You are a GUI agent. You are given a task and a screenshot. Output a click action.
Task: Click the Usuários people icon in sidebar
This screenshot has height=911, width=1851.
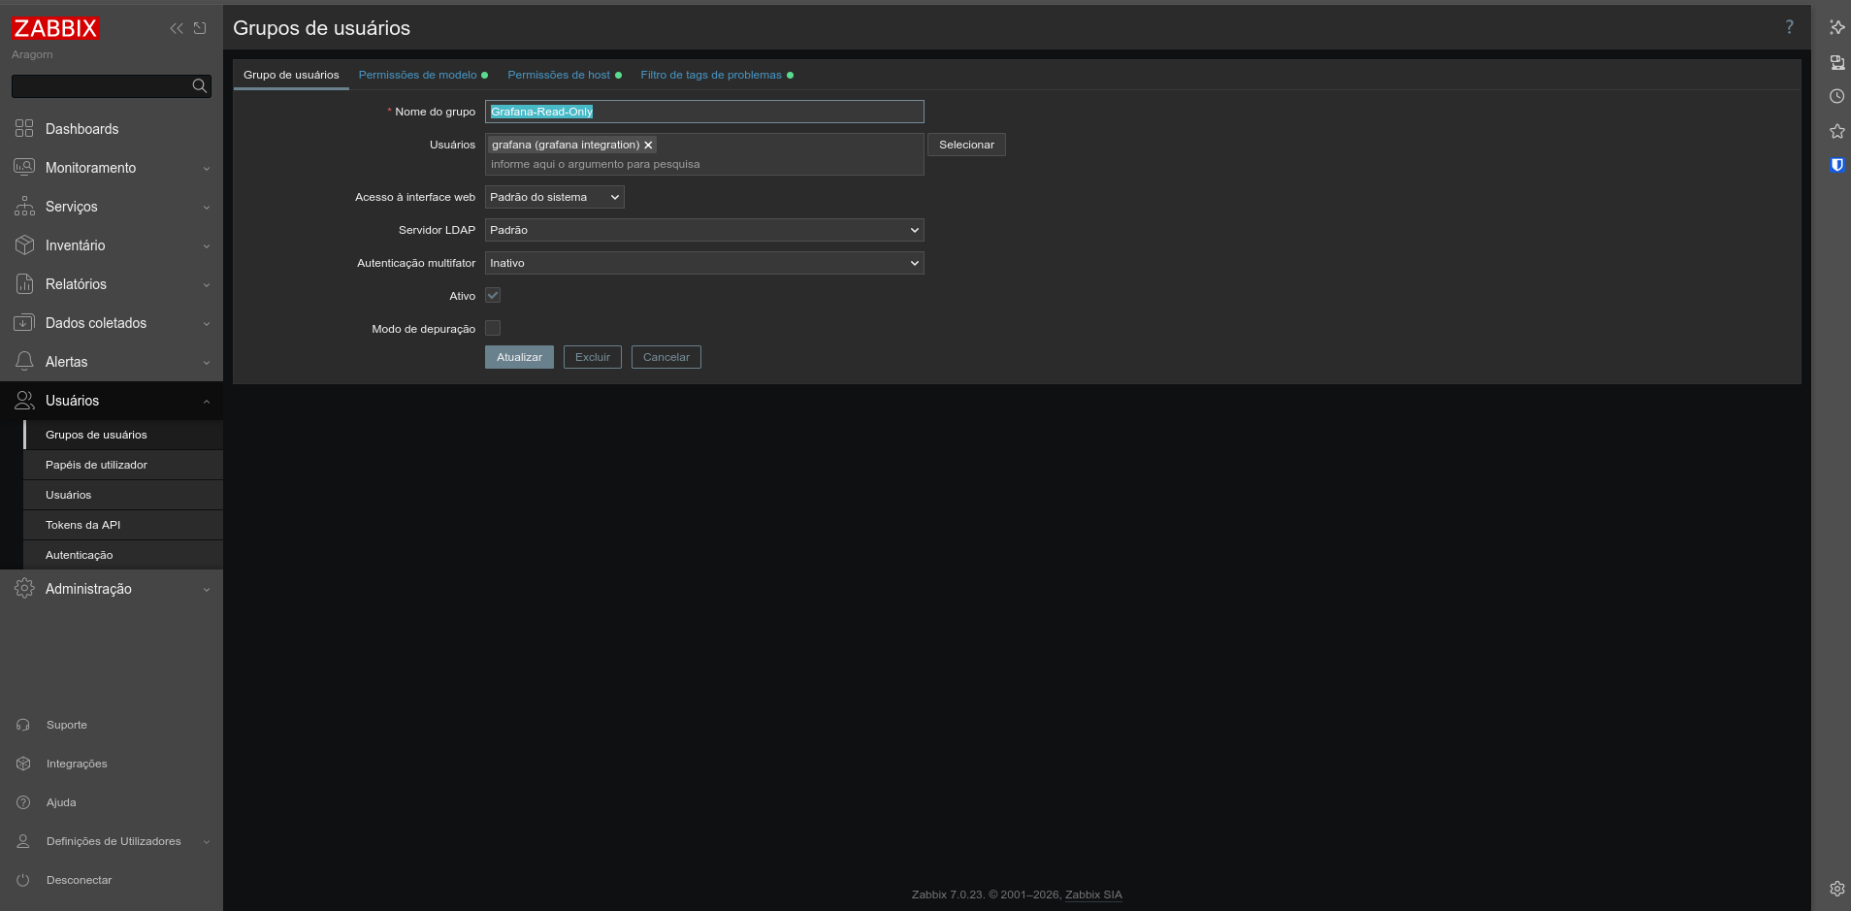(23, 400)
